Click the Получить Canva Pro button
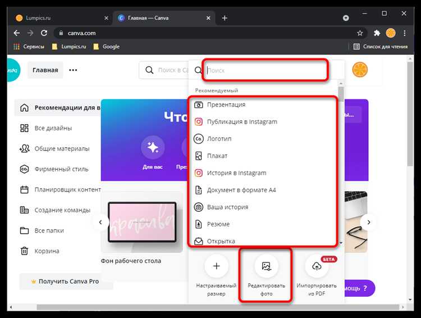 [66, 281]
